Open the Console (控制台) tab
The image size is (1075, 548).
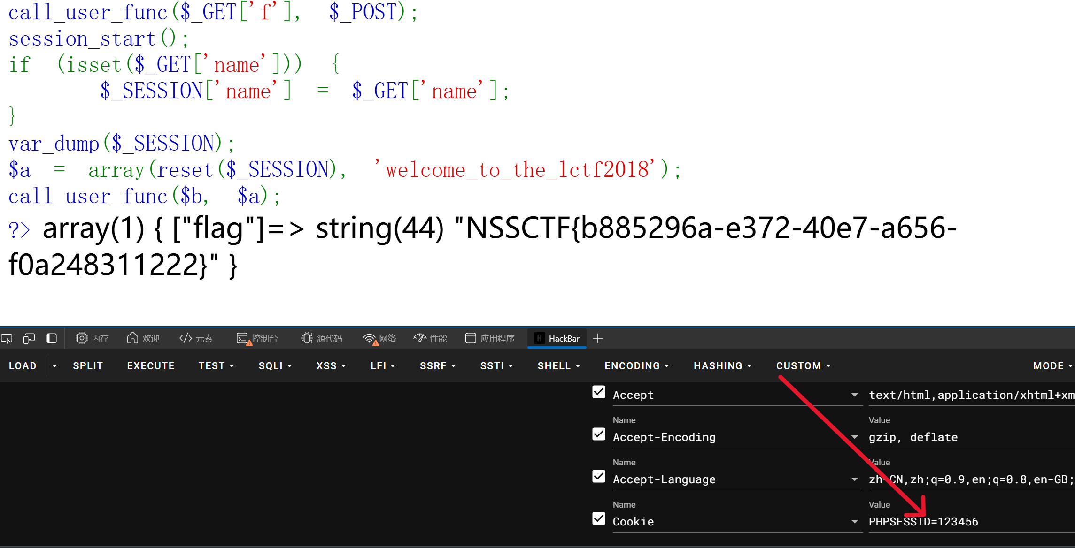tap(257, 338)
